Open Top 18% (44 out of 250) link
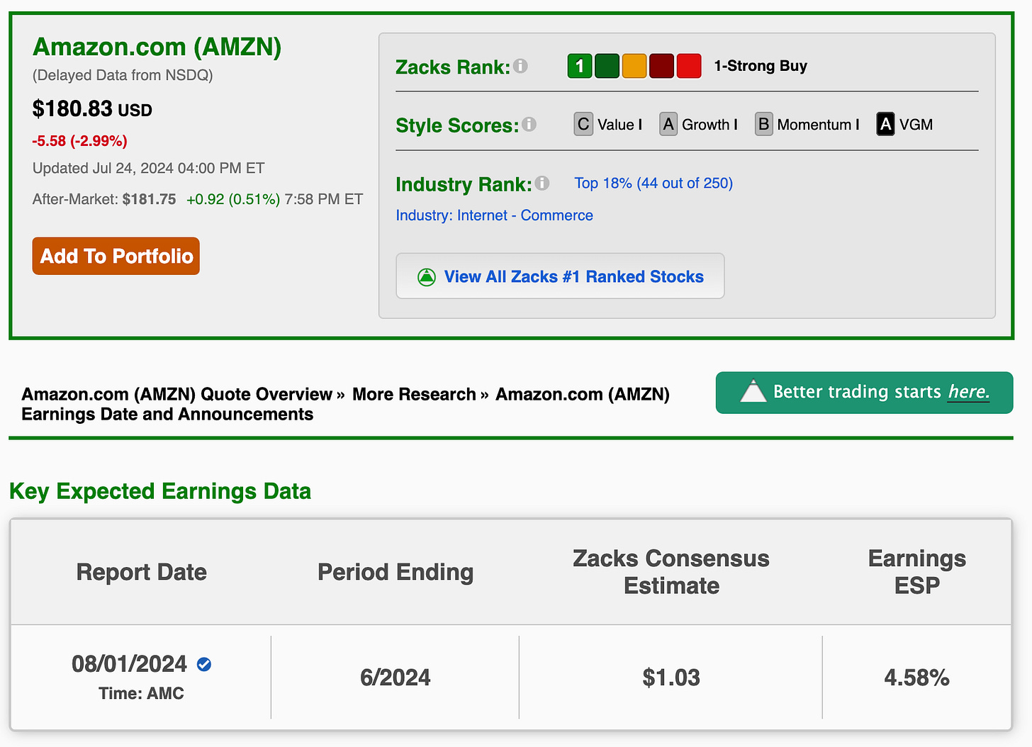1032x747 pixels. coord(654,184)
